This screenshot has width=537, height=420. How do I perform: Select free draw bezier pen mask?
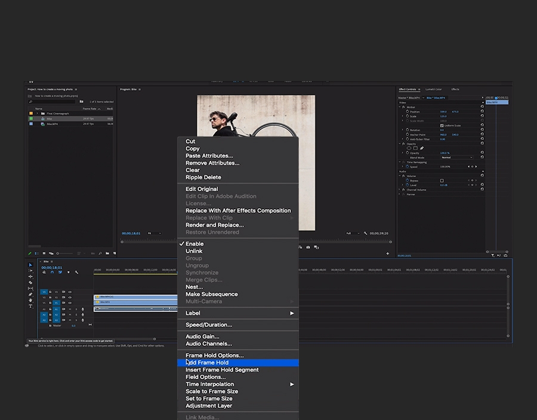click(x=422, y=148)
